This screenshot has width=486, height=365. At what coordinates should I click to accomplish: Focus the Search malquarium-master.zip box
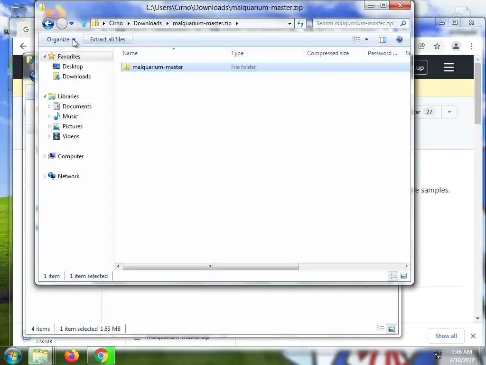pyautogui.click(x=355, y=23)
